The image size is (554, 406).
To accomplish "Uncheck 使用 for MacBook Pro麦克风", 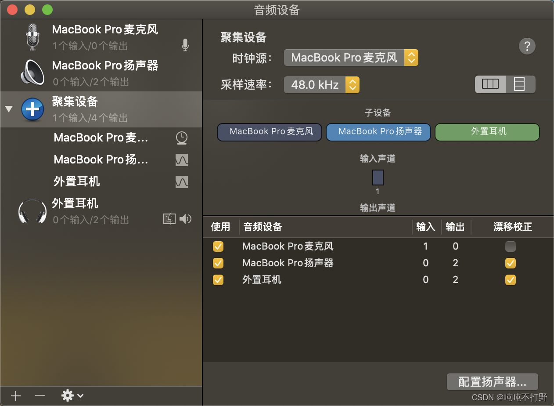I will (218, 246).
